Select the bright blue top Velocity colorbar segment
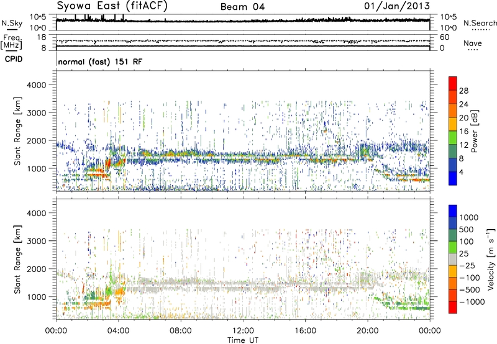The width and height of the screenshot is (497, 344). click(x=453, y=211)
